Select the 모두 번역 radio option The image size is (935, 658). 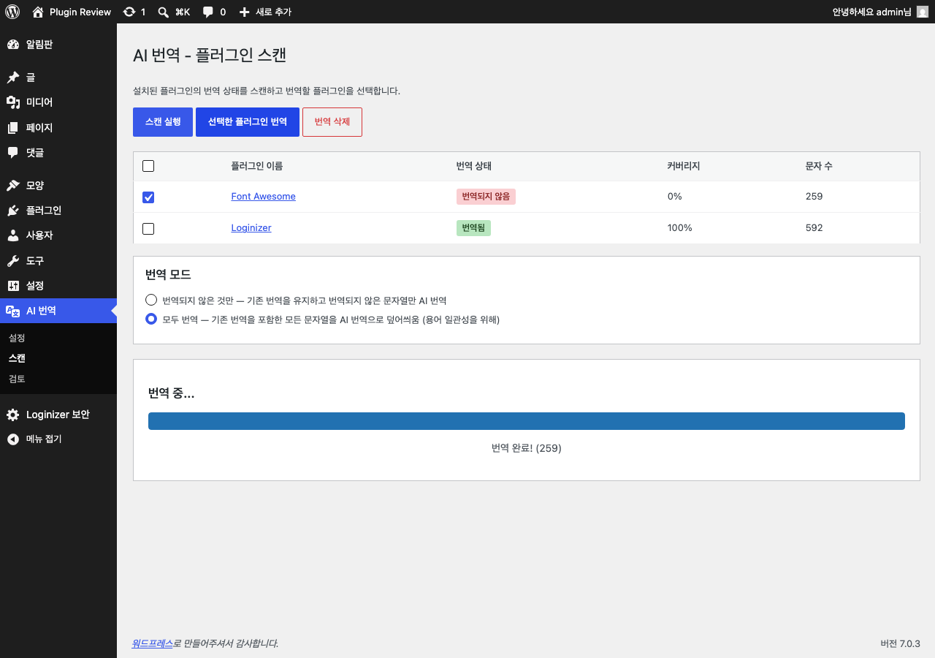[x=151, y=319]
